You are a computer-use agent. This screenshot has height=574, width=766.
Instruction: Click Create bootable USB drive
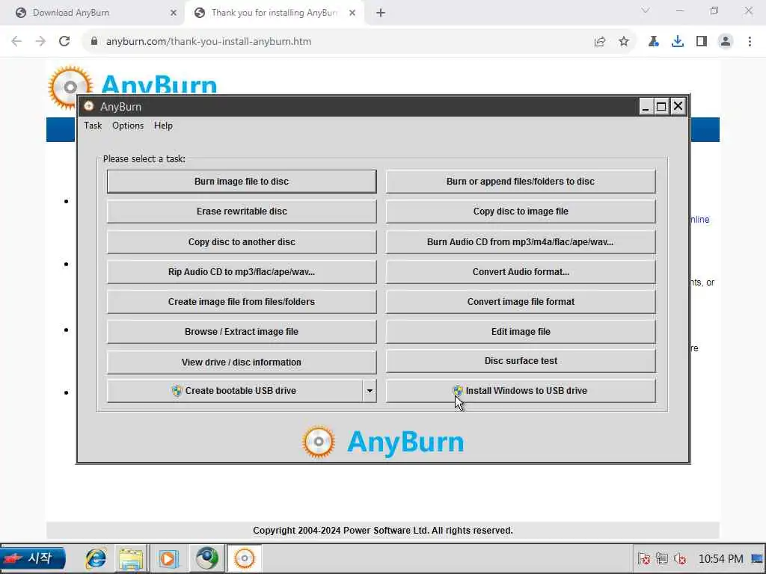tap(235, 391)
